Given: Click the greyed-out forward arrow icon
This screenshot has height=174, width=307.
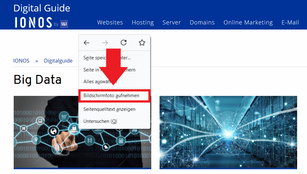Looking at the screenshot, I should (x=105, y=43).
